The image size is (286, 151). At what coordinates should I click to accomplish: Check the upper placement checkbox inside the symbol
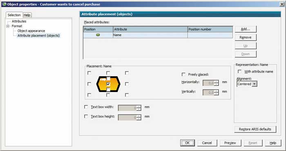pos(108,79)
